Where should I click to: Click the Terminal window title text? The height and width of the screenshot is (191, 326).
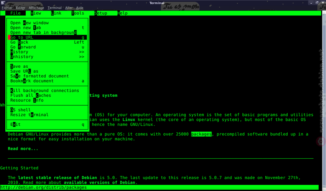tap(157, 3)
